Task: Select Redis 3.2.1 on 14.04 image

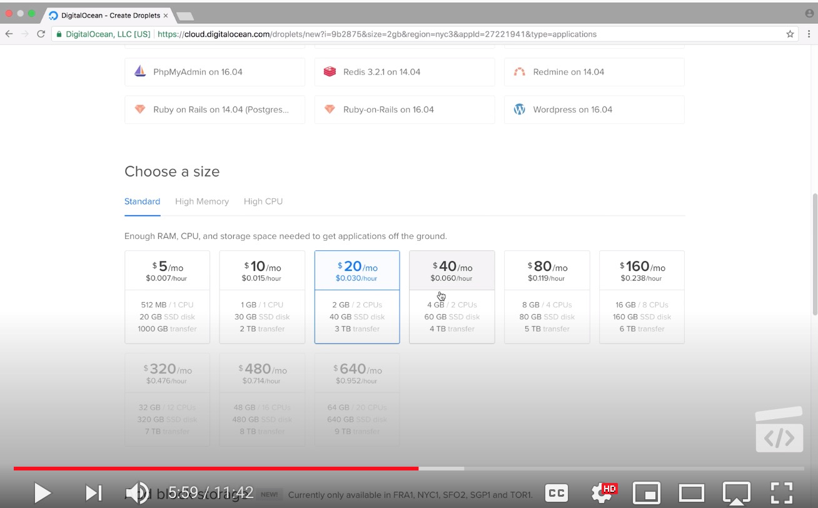Action: coord(405,72)
